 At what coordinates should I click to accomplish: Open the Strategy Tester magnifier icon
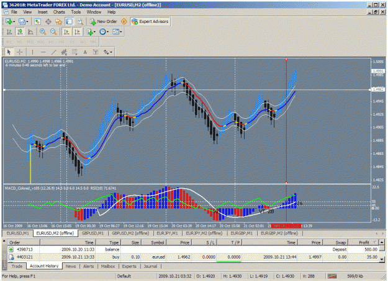click(79, 22)
